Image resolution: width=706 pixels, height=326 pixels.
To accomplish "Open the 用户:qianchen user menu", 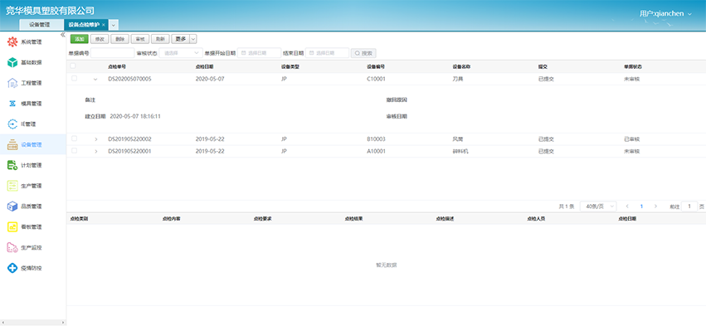I will coord(665,13).
